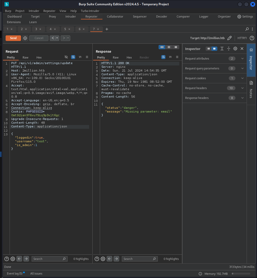Open All issues in status bar

pyautogui.click(x=36, y=273)
